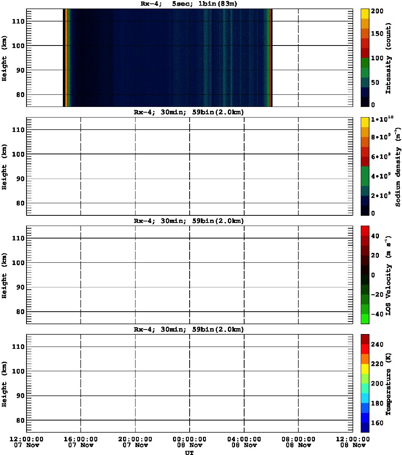The height and width of the screenshot is (455, 402).
Task: Click the '200' tick on the Intensity colorbar
Action: pyautogui.click(x=377, y=12)
